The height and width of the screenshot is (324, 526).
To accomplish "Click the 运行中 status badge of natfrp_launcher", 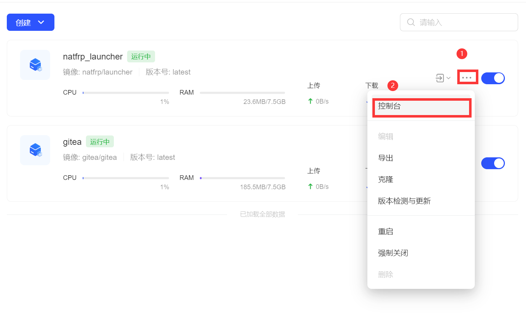I will (141, 57).
